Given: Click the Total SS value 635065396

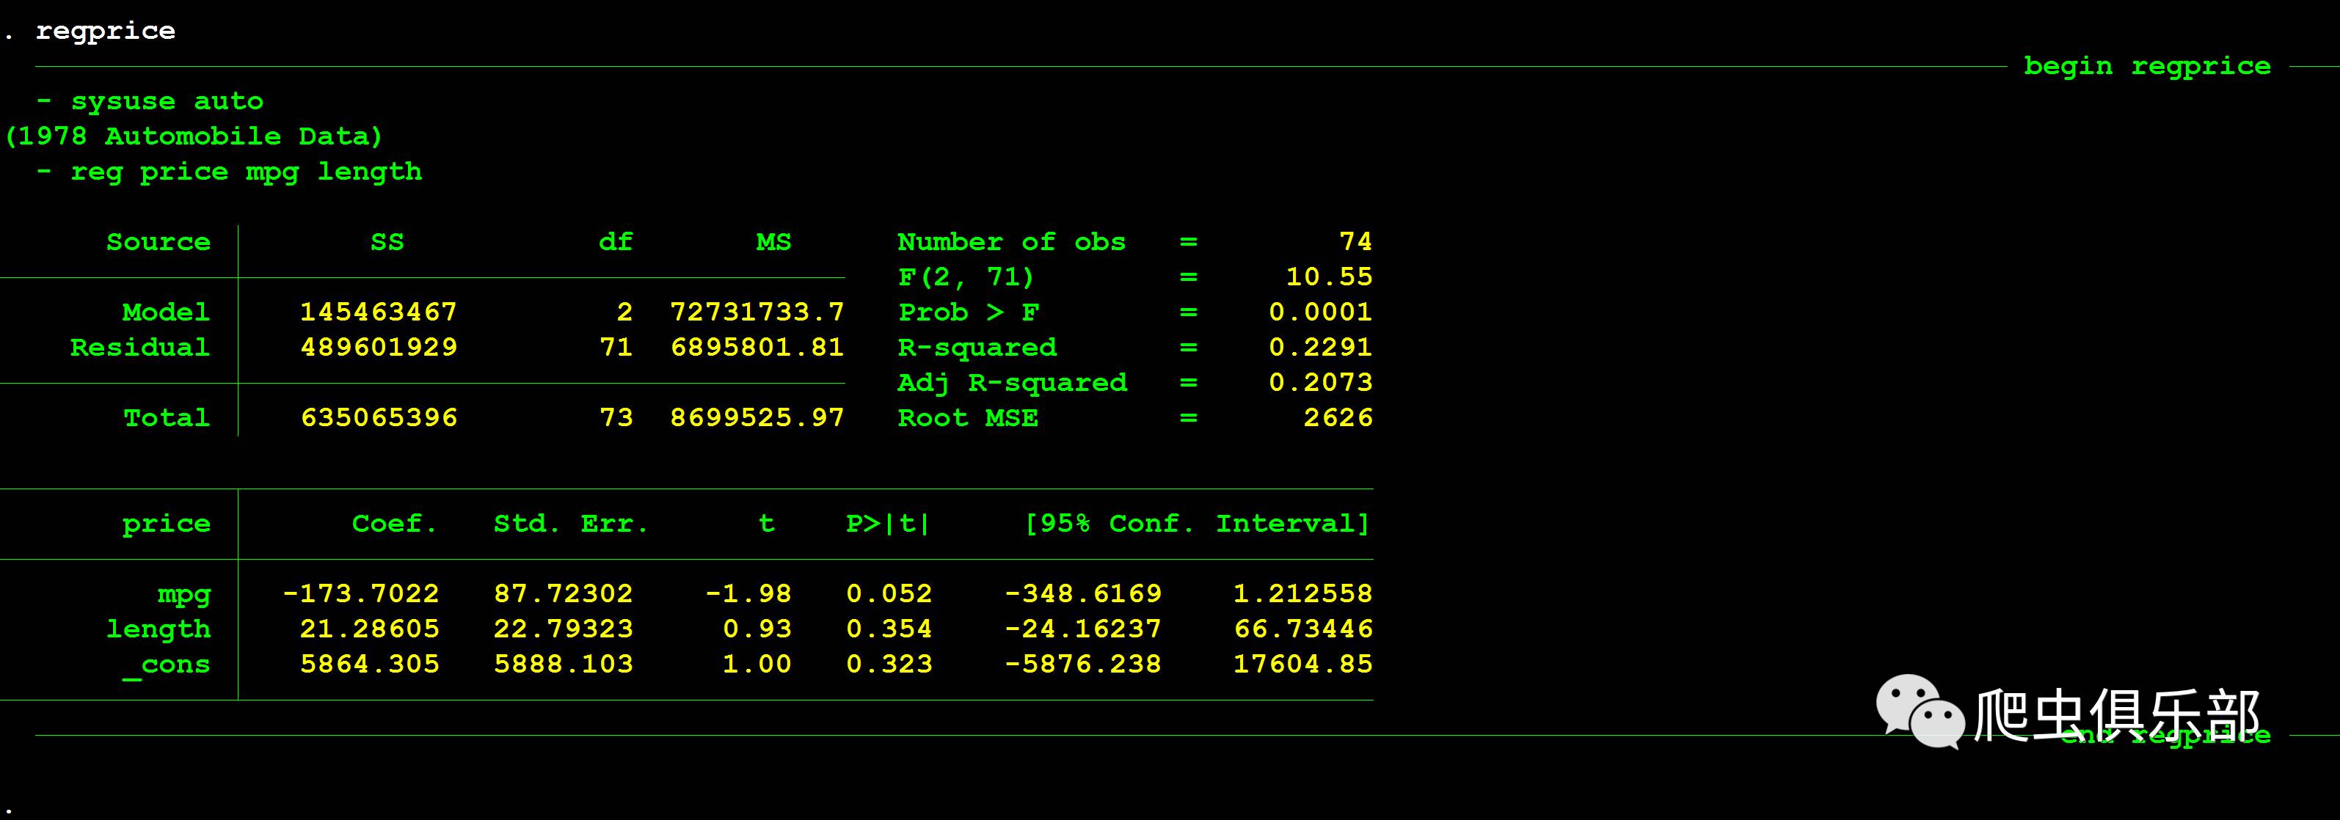Looking at the screenshot, I should click(x=379, y=418).
